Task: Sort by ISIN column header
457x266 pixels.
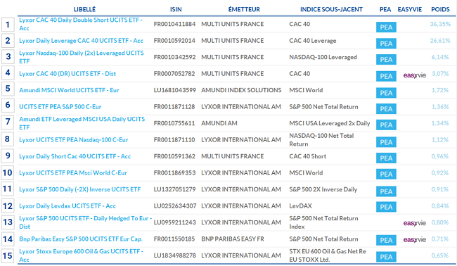Action: [x=176, y=9]
